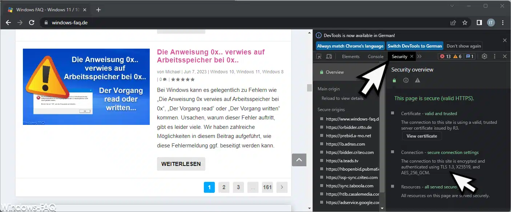511x212 pixels.
Task: Click the info circle security icon
Action: point(406,80)
